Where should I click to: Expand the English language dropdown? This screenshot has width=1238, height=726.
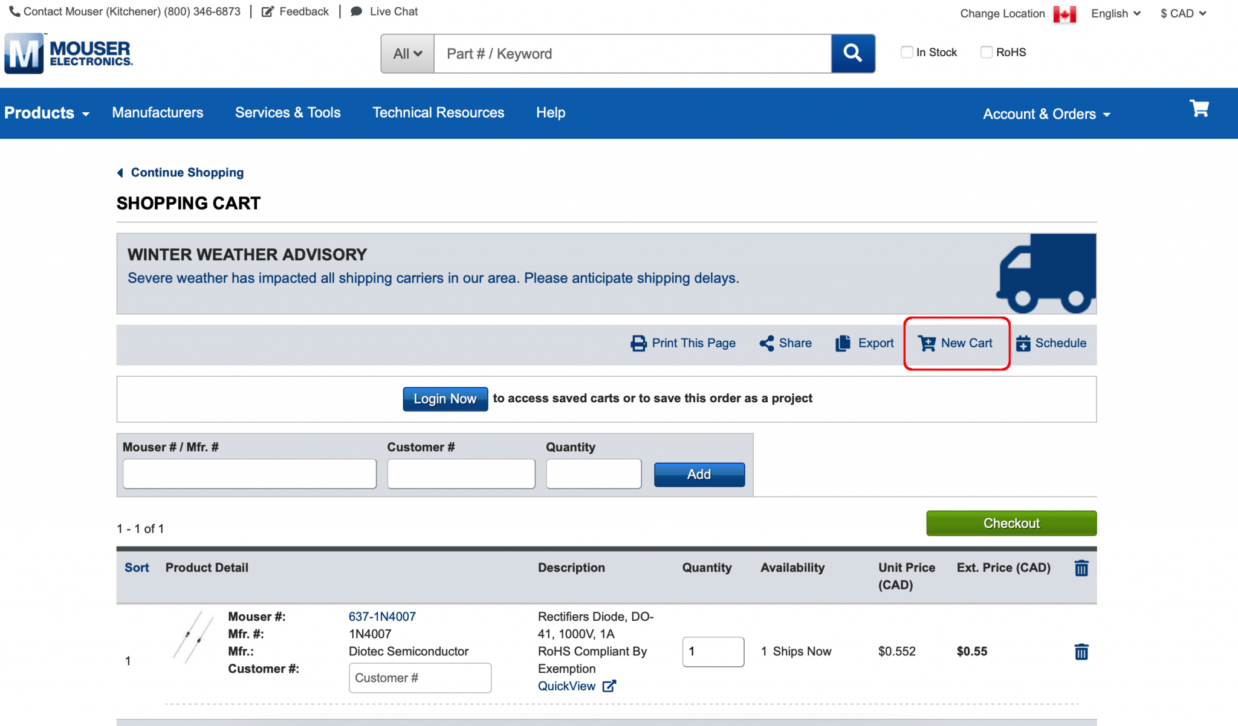tap(1116, 13)
